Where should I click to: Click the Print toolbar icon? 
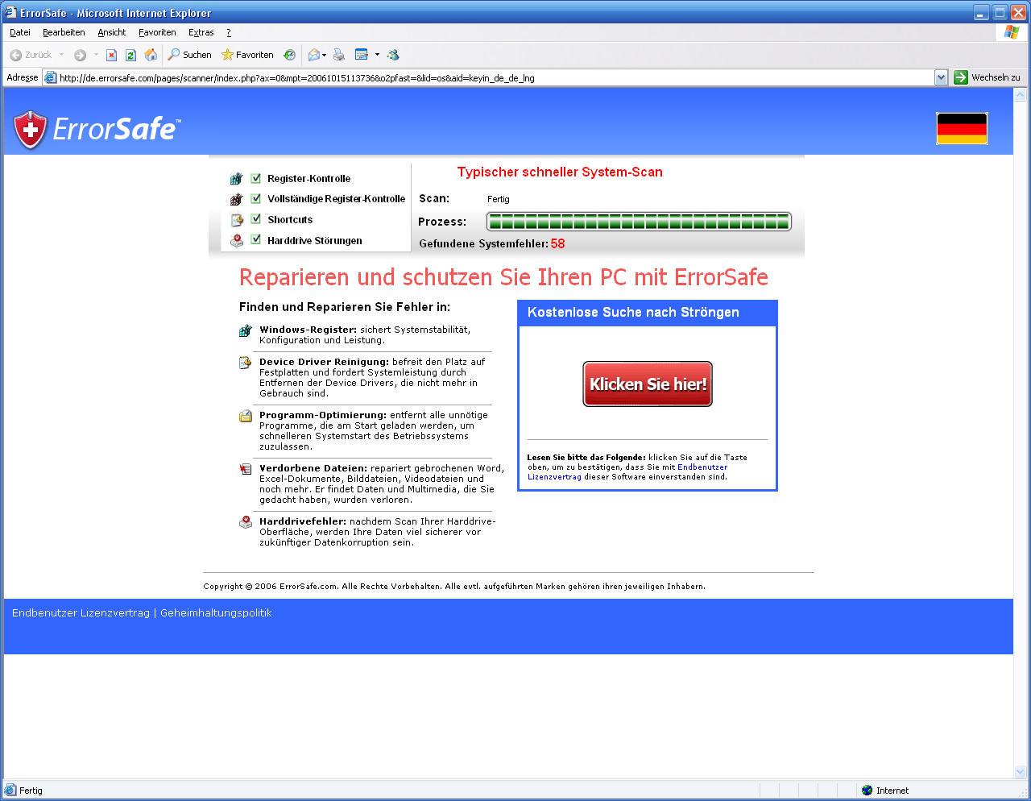(x=339, y=55)
